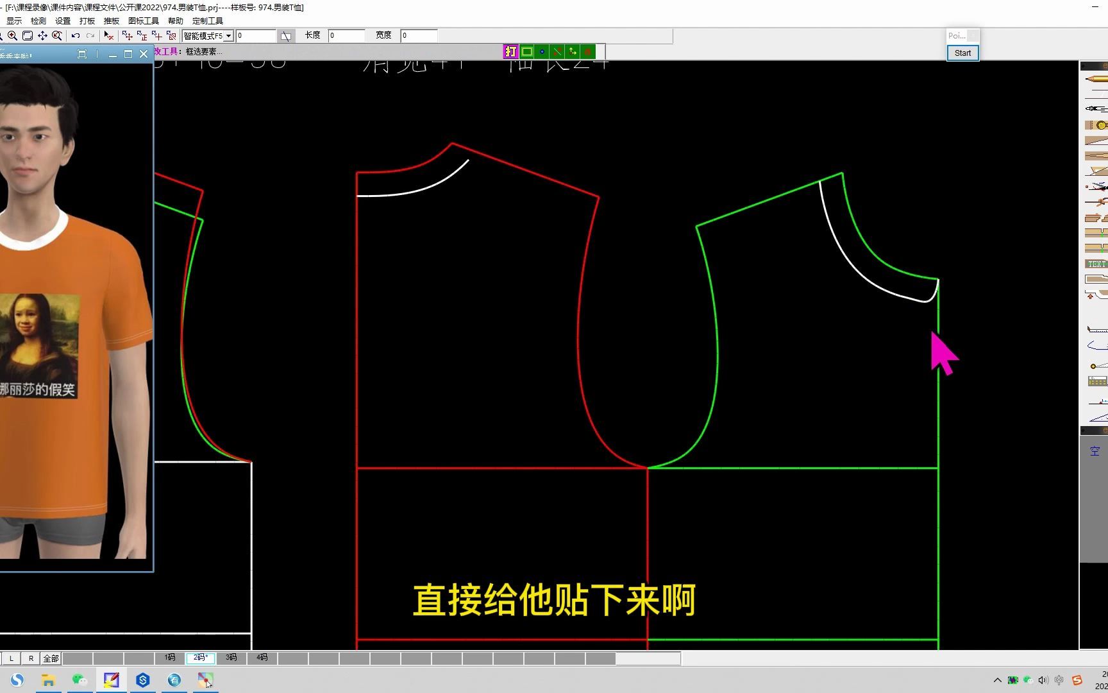Click the green rectangle select icon
The width and height of the screenshot is (1108, 693).
point(526,51)
